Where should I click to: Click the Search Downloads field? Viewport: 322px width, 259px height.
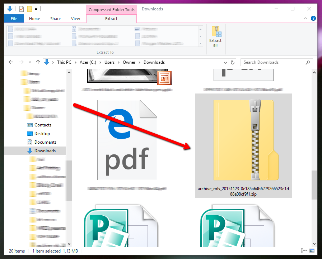[273, 62]
